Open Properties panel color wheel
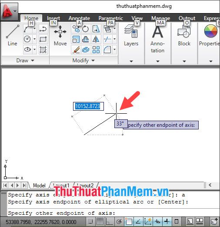 point(210,31)
